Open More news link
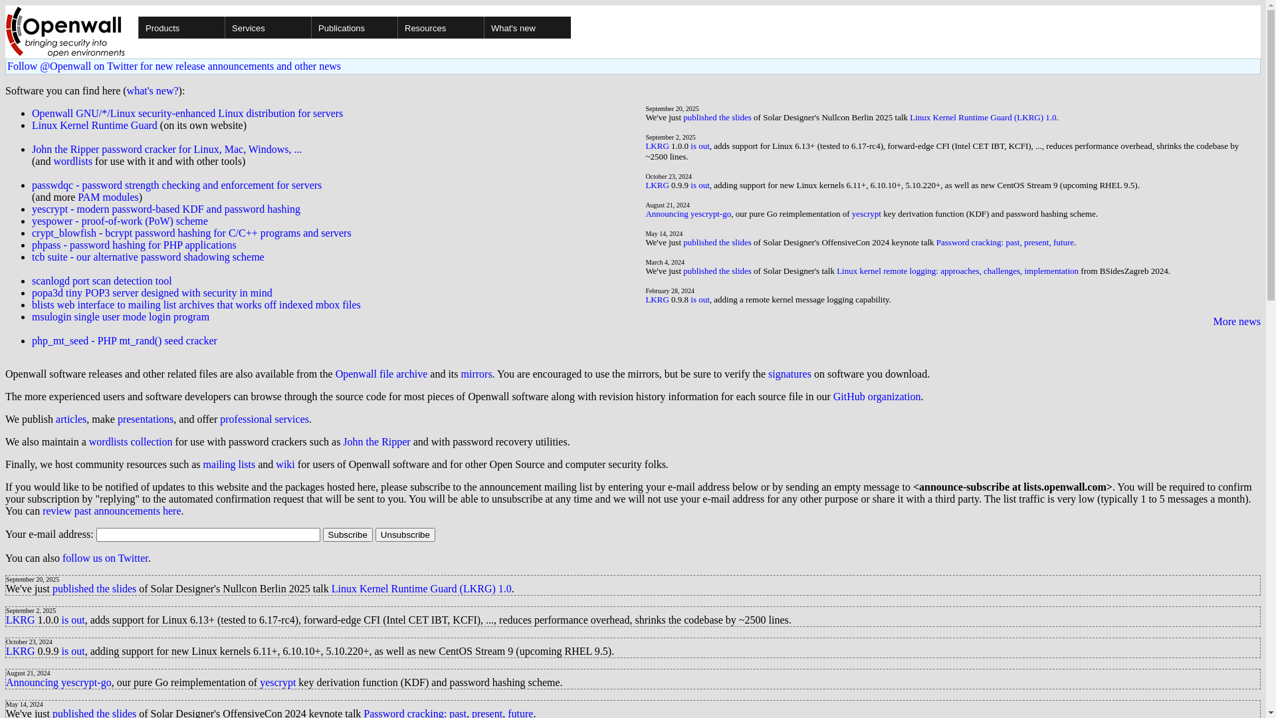 (x=1237, y=322)
